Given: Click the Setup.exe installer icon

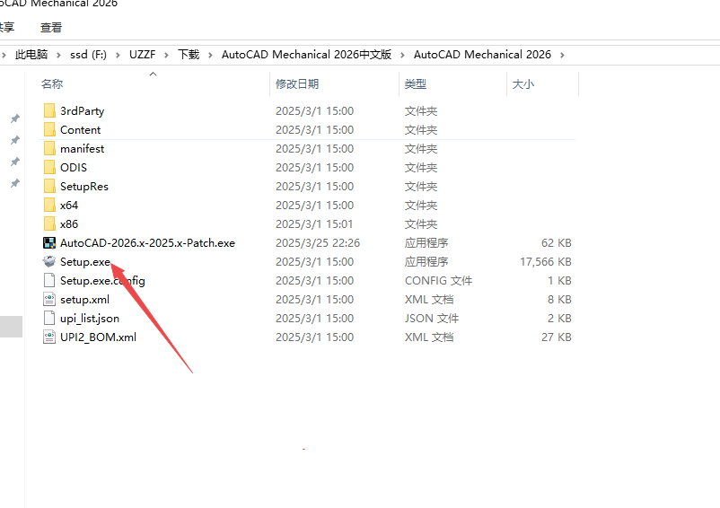Looking at the screenshot, I should click(x=49, y=262).
